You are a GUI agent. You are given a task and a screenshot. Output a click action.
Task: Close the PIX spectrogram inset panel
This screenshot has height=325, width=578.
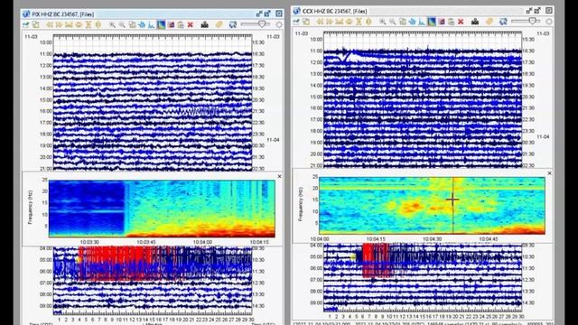[279, 177]
